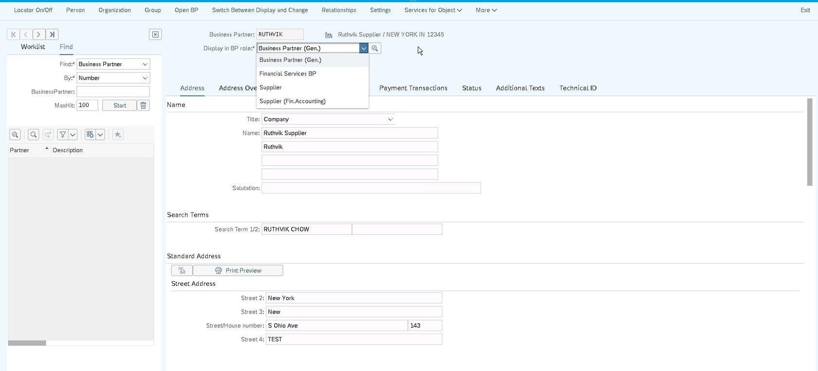
Task: Click the Group toolbar button
Action: coord(153,10)
